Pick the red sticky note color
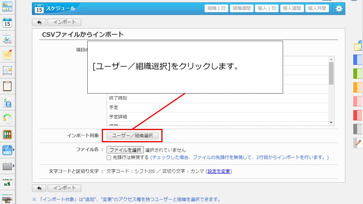The height and width of the screenshot is (204, 363). coord(358,115)
